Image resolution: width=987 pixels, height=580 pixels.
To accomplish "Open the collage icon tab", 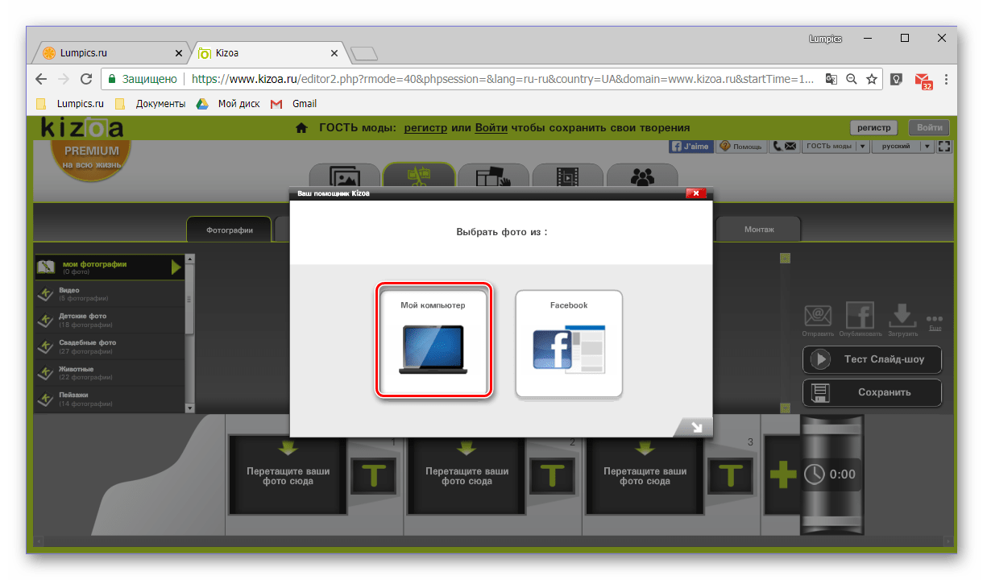I will (494, 177).
